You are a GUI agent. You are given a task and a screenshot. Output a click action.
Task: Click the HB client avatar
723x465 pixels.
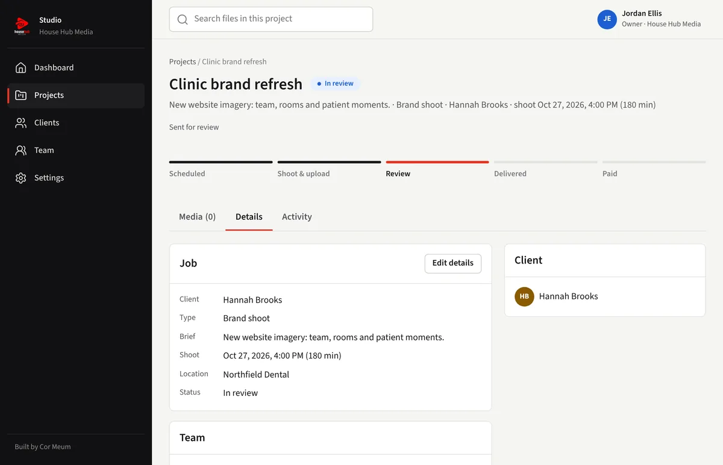pyautogui.click(x=524, y=297)
